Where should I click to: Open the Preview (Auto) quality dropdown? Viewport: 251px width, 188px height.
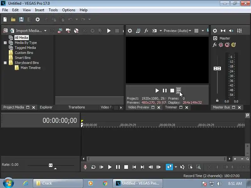click(177, 30)
